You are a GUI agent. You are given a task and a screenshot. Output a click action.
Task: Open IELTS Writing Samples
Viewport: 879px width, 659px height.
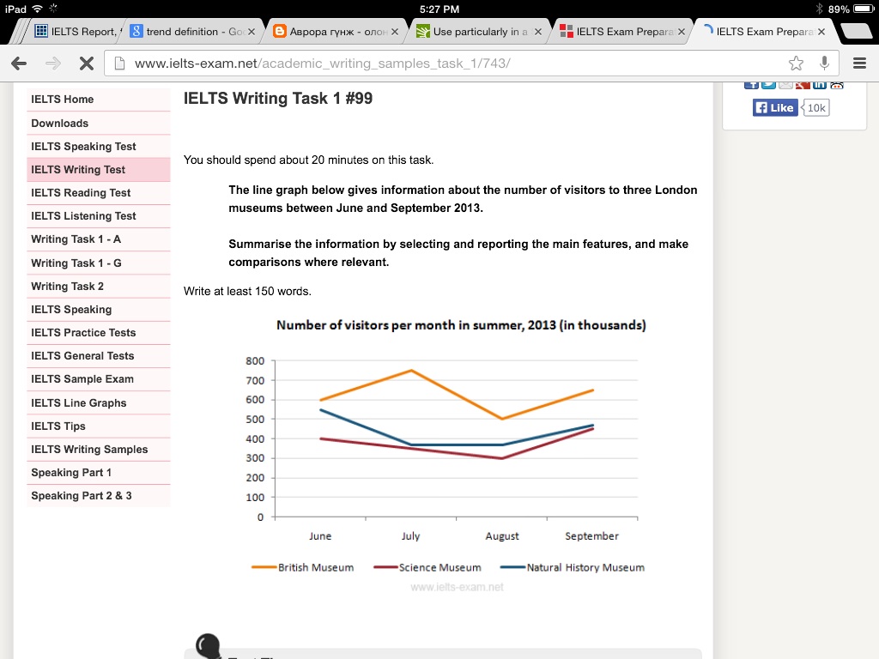click(x=98, y=450)
